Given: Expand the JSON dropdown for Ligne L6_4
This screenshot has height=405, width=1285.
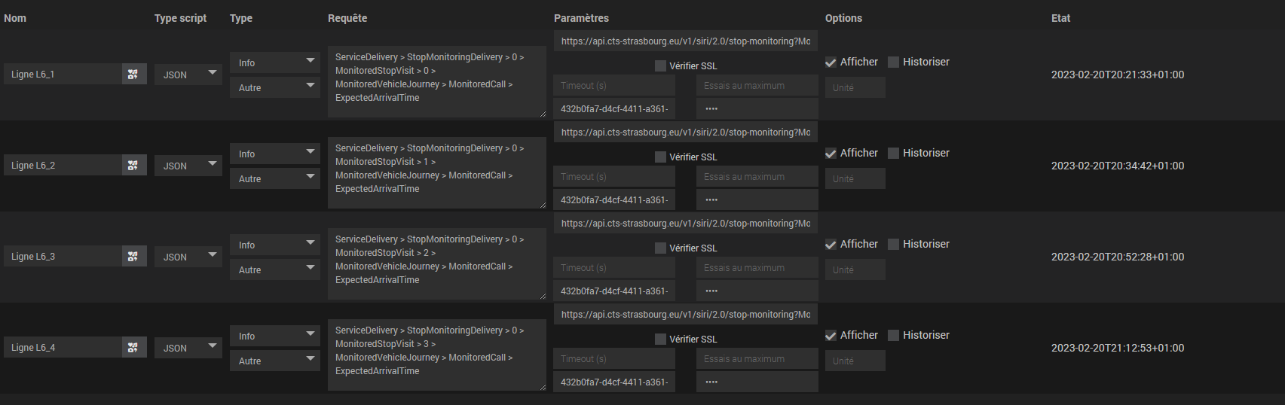Looking at the screenshot, I should pos(188,348).
